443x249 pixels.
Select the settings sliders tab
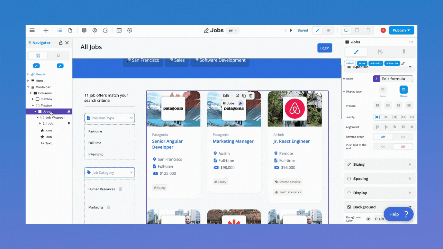[x=380, y=52]
